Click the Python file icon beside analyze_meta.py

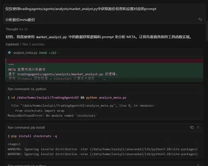point(10,53)
